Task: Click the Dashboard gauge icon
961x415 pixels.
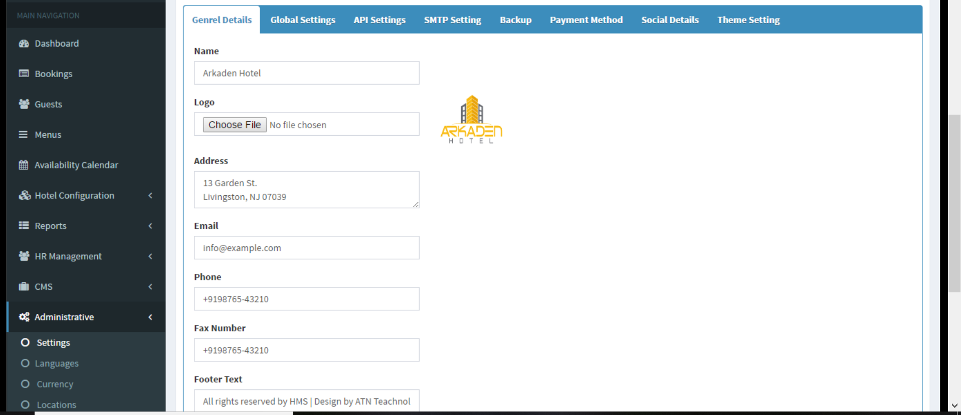Action: (x=24, y=44)
